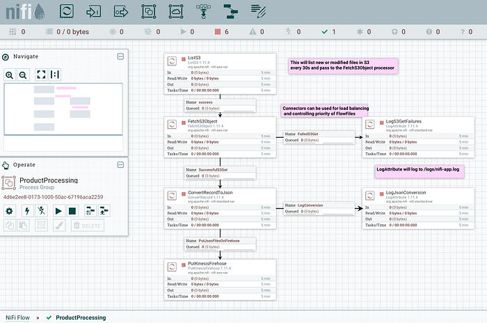Click the zoom out magnifier in Navigate
Viewport: 487px width, 323px height.
point(23,75)
